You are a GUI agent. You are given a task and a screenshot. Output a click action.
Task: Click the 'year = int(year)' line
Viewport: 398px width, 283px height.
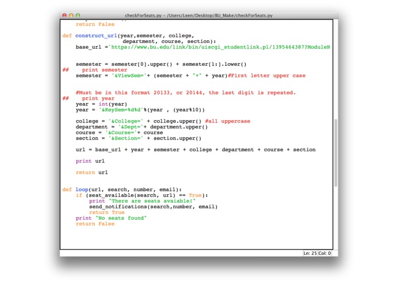(101, 104)
